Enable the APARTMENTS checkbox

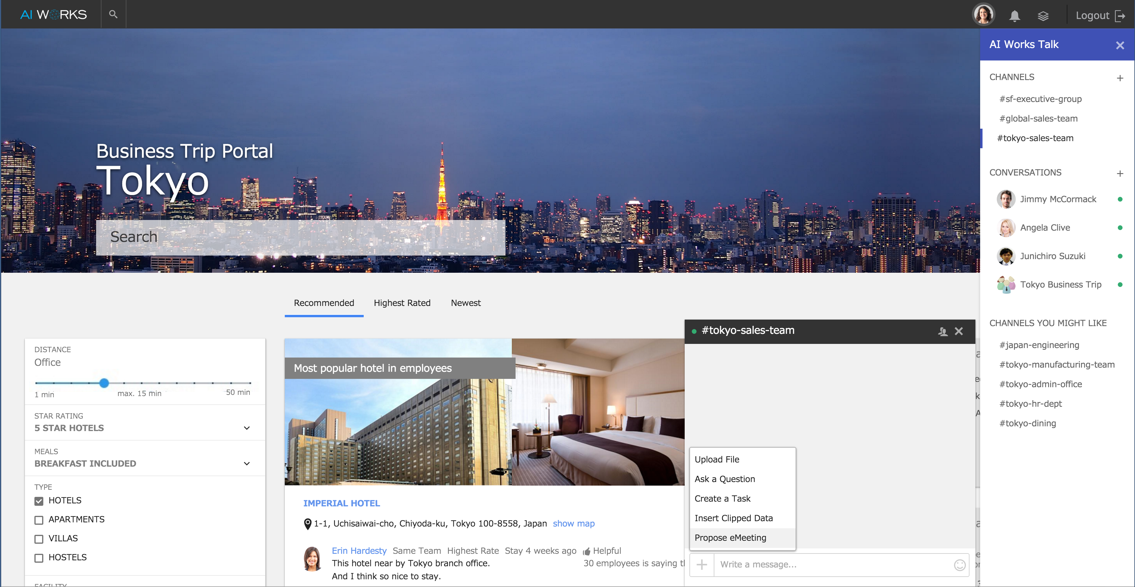tap(39, 520)
